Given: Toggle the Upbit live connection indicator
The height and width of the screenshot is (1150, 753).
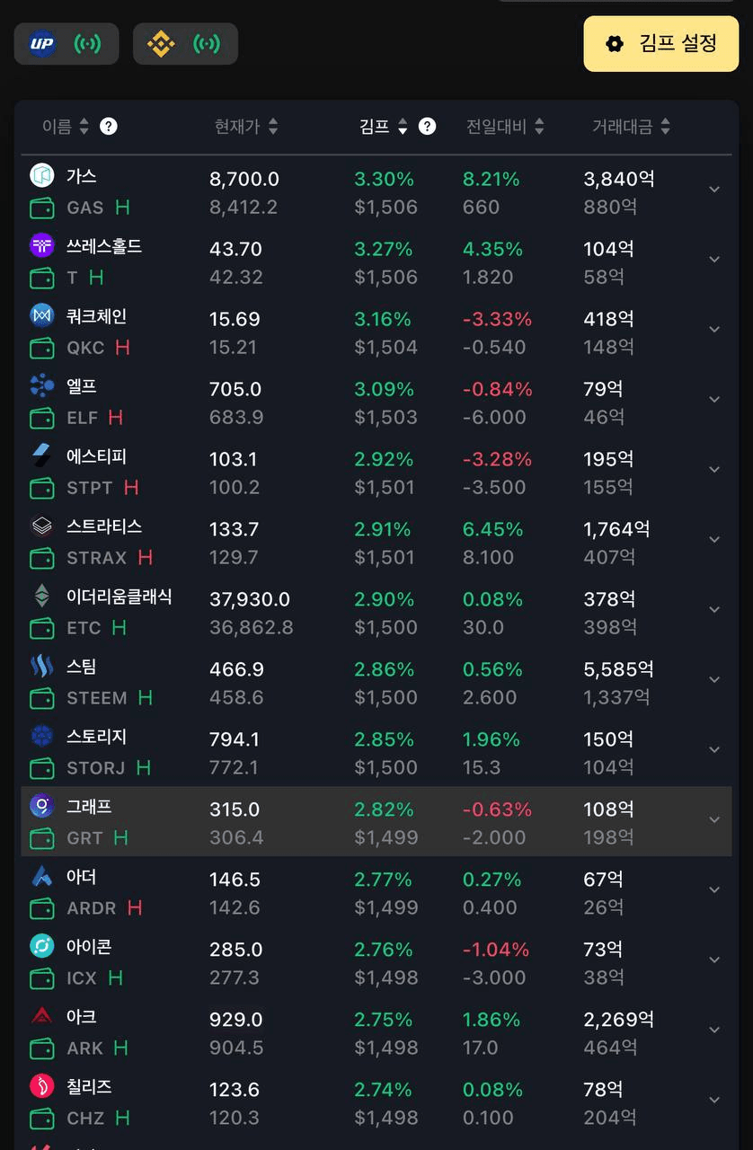Looking at the screenshot, I should (x=87, y=43).
